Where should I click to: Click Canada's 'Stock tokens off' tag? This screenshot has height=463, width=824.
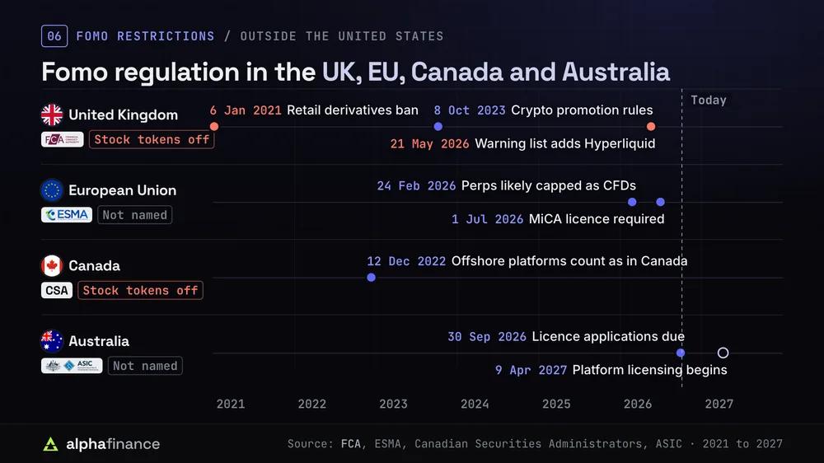point(140,290)
